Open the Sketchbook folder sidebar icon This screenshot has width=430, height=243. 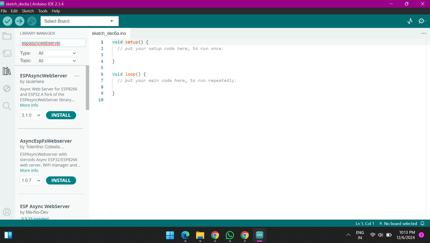click(7, 36)
